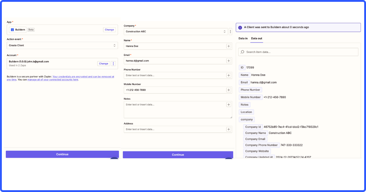Click into the Notes text area
The height and width of the screenshot is (192, 366).
tap(178, 110)
